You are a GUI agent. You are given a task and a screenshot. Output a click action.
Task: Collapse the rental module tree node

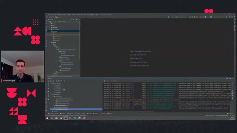pos(50,42)
